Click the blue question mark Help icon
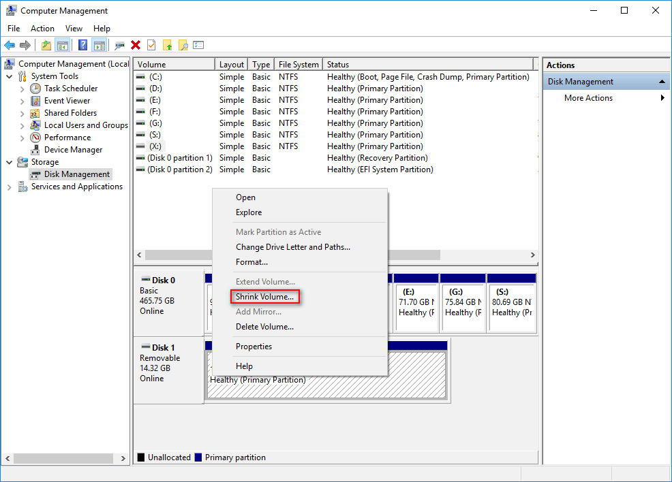Image resolution: width=672 pixels, height=482 pixels. 82,45
